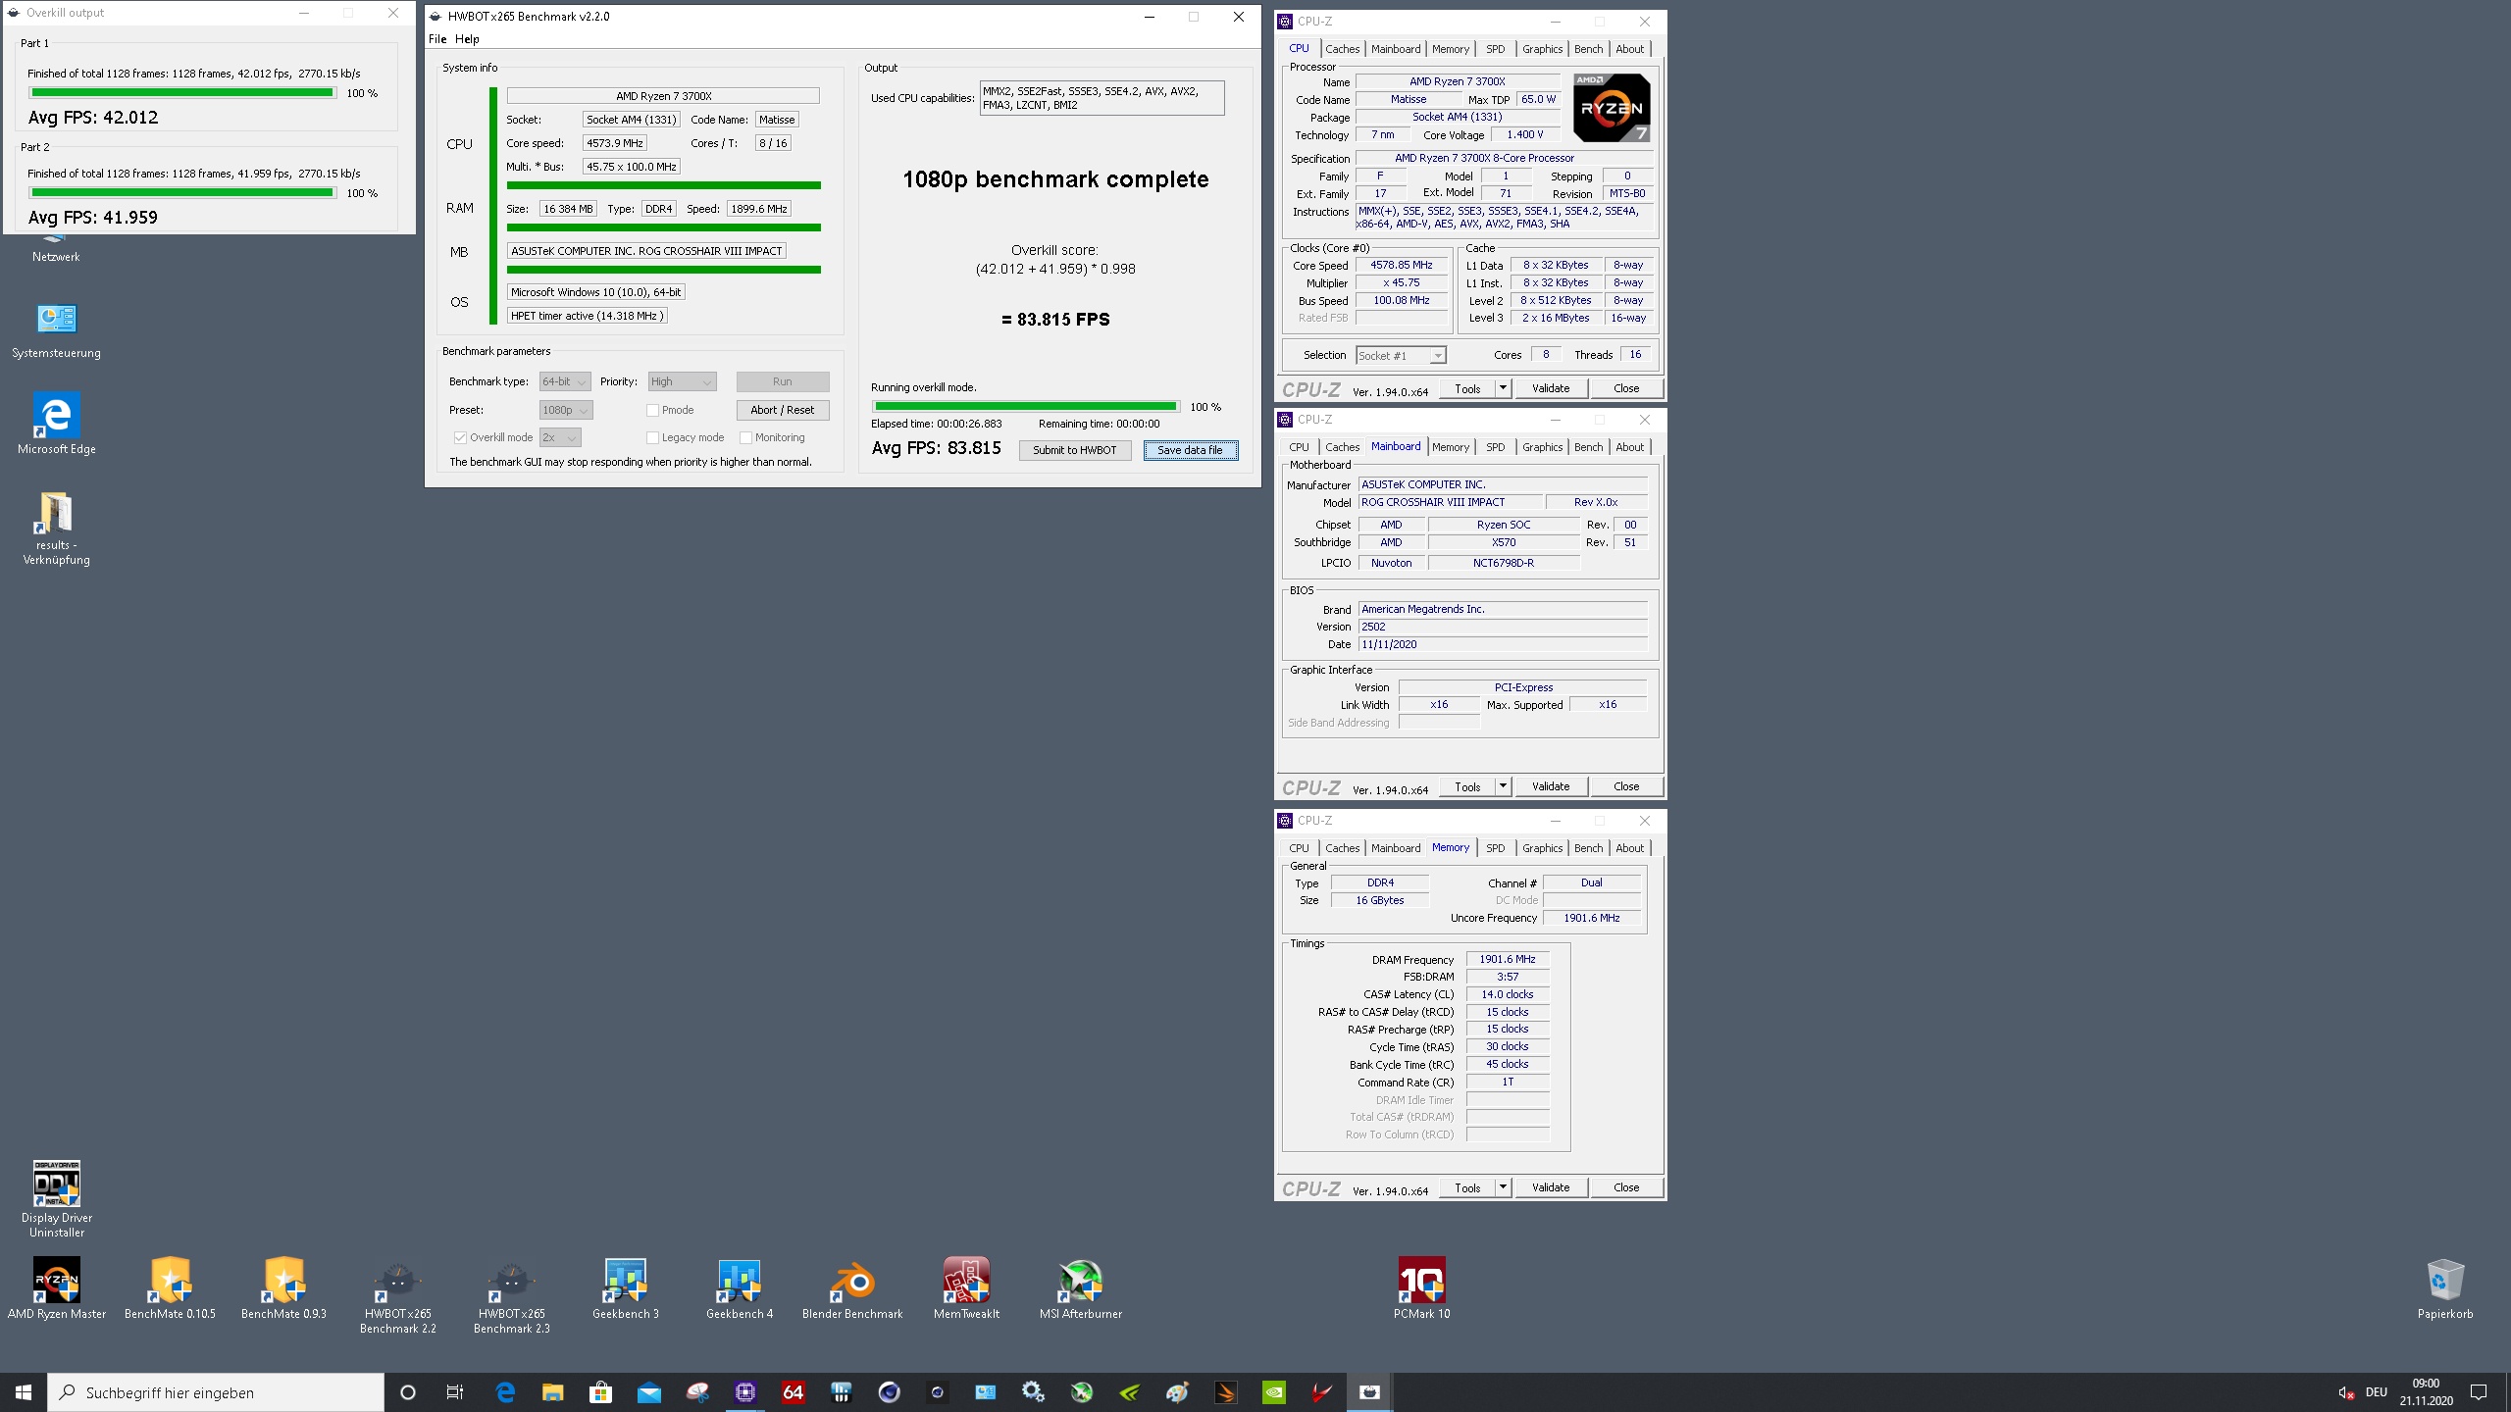
Task: Switch to Bench tab in top CPU-Z window
Action: tap(1588, 49)
